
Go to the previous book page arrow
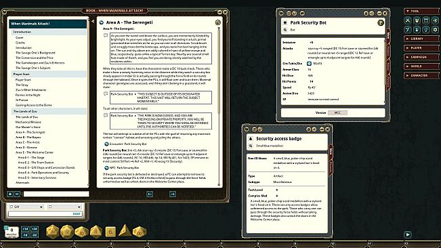point(150,194)
